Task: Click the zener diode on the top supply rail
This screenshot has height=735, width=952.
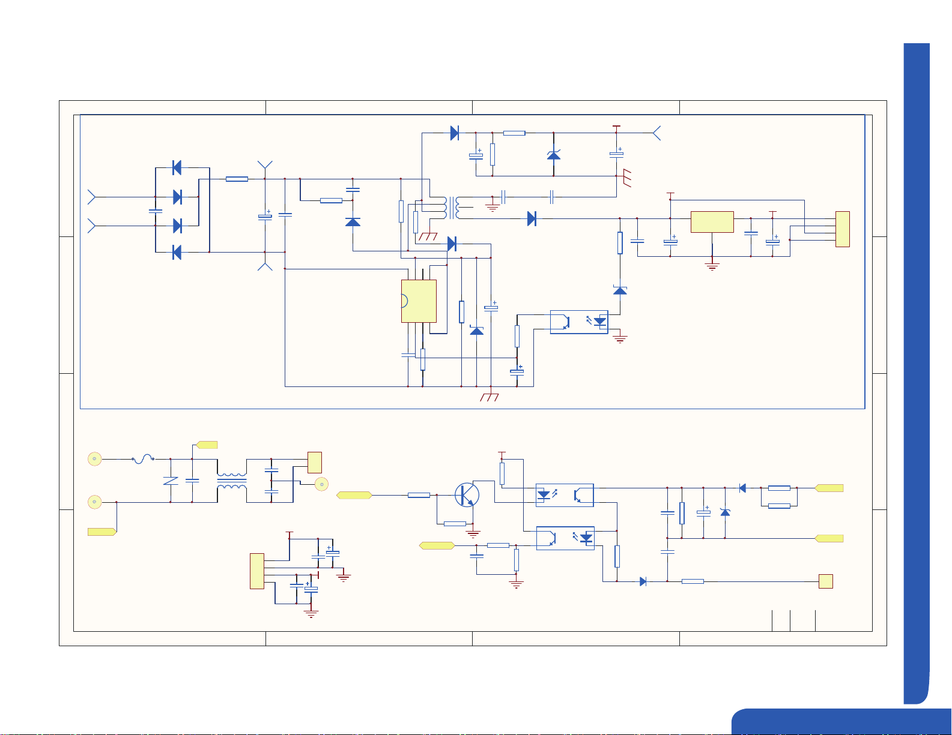Action: tap(554, 155)
